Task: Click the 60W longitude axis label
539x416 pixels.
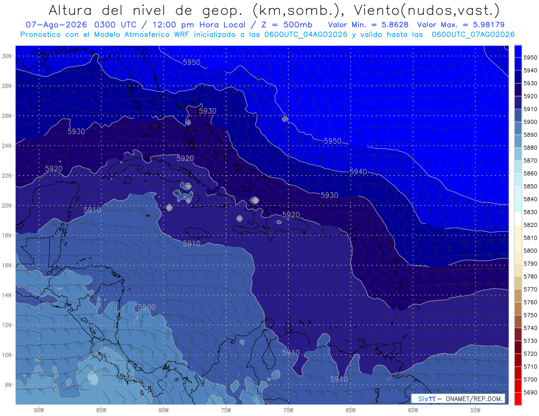Action: click(413, 410)
